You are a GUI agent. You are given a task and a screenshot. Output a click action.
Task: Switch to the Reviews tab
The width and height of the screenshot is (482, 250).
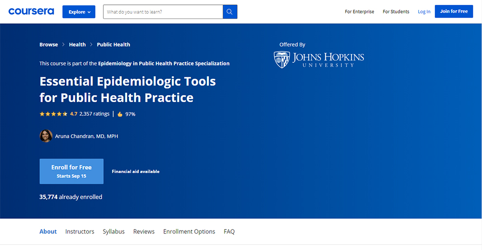(x=144, y=232)
